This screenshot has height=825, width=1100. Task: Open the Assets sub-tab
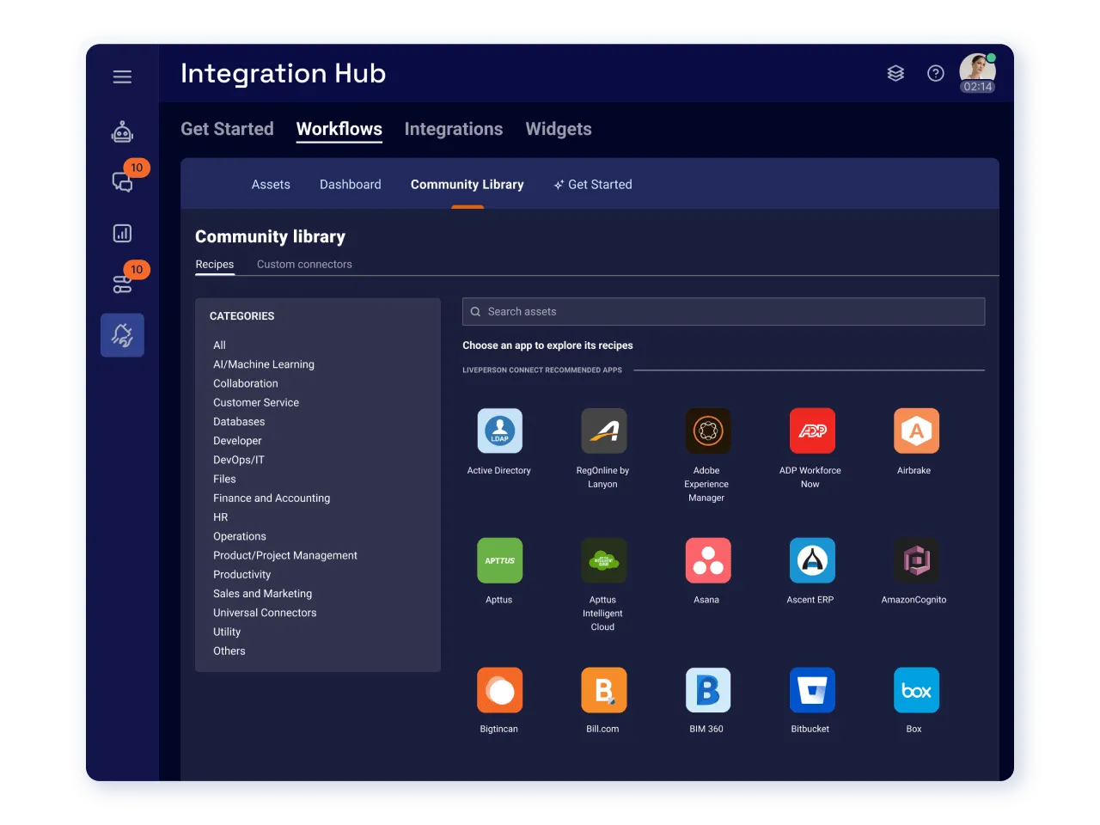271,185
